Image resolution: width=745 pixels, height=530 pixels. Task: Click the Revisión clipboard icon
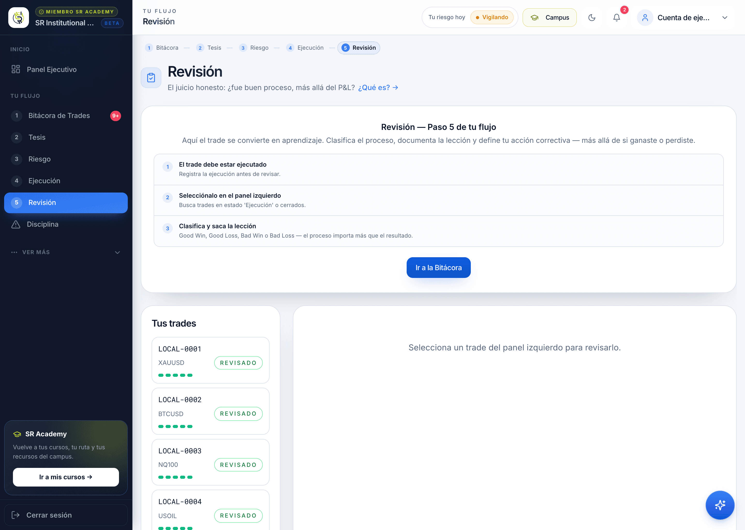tap(151, 78)
